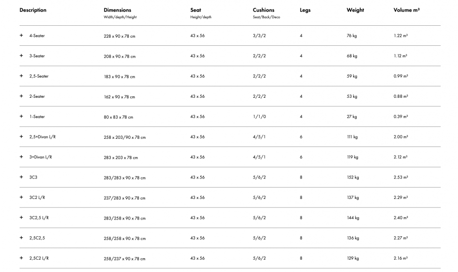Expand the 2,5+Divan L/R row
The image size is (458, 272).
[x=21, y=136]
